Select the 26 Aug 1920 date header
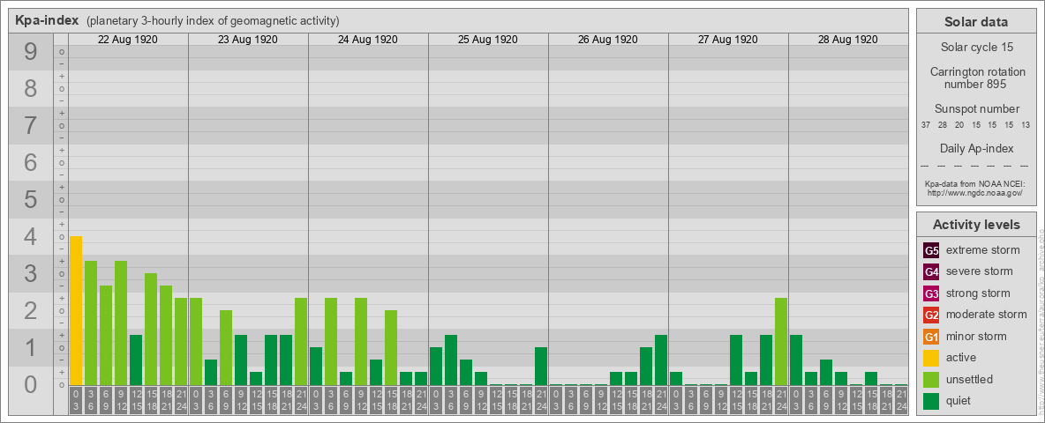Viewport: 1045px width, 423px height. click(608, 40)
